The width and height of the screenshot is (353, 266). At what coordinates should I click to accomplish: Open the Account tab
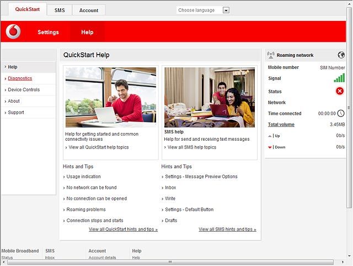[89, 10]
